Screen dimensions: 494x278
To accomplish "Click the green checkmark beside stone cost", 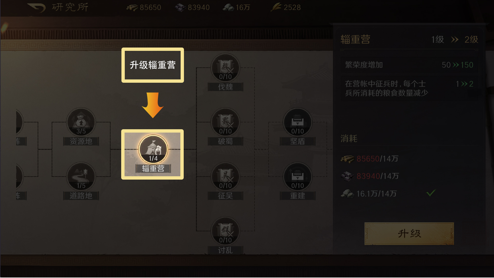I will coord(431,193).
